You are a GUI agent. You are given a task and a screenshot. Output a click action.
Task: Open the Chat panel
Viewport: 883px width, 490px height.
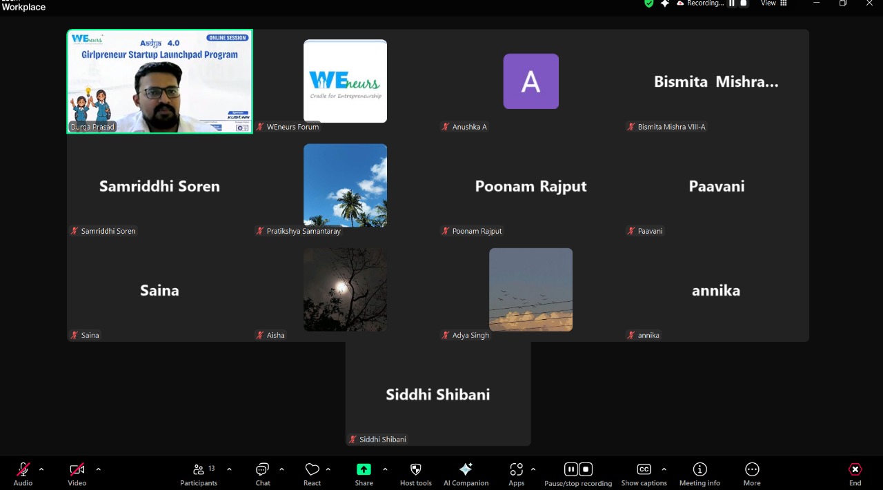(263, 470)
